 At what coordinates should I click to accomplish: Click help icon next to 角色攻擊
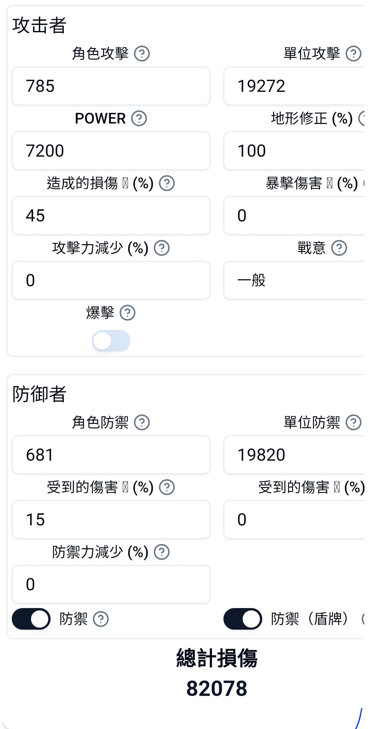(x=142, y=54)
